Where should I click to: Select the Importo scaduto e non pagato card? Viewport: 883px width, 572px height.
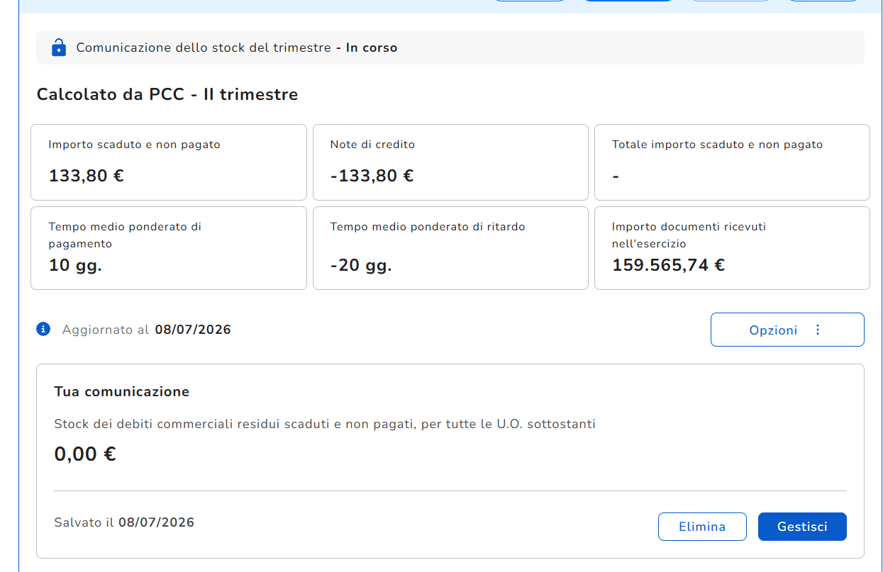(169, 162)
